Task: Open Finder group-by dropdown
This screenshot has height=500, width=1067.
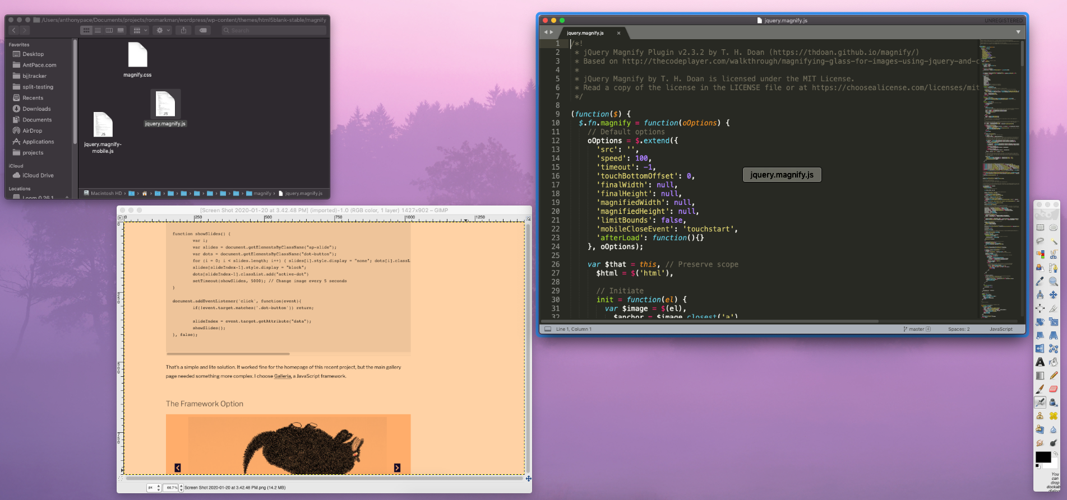Action: [x=140, y=30]
